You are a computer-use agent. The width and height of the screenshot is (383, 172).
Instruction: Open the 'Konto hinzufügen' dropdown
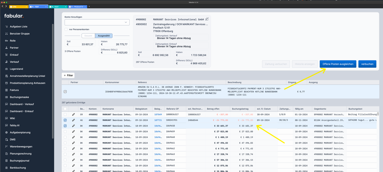pyautogui.click(x=97, y=22)
